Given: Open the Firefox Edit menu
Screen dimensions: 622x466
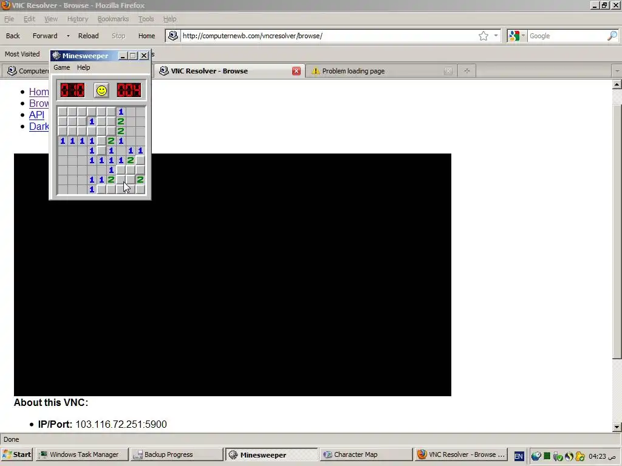Looking at the screenshot, I should click(29, 19).
